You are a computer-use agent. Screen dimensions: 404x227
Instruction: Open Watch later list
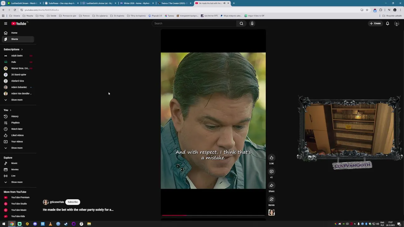tap(18, 129)
